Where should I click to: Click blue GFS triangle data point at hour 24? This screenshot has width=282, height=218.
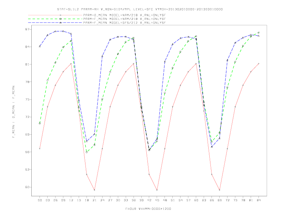(102, 56)
